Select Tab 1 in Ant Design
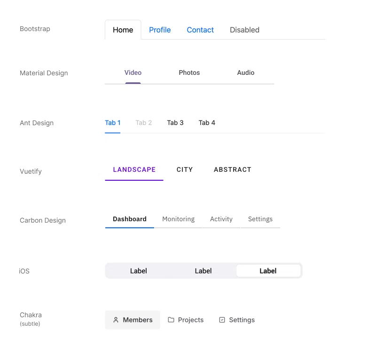Screen dimensions: 376x353 coord(113,123)
